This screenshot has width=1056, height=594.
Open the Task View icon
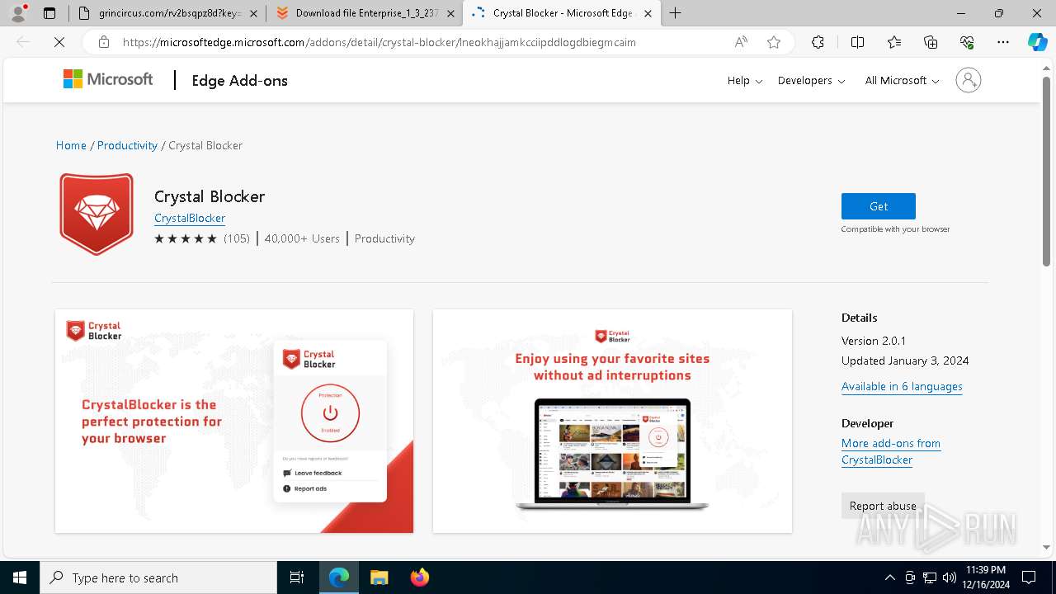tap(297, 577)
